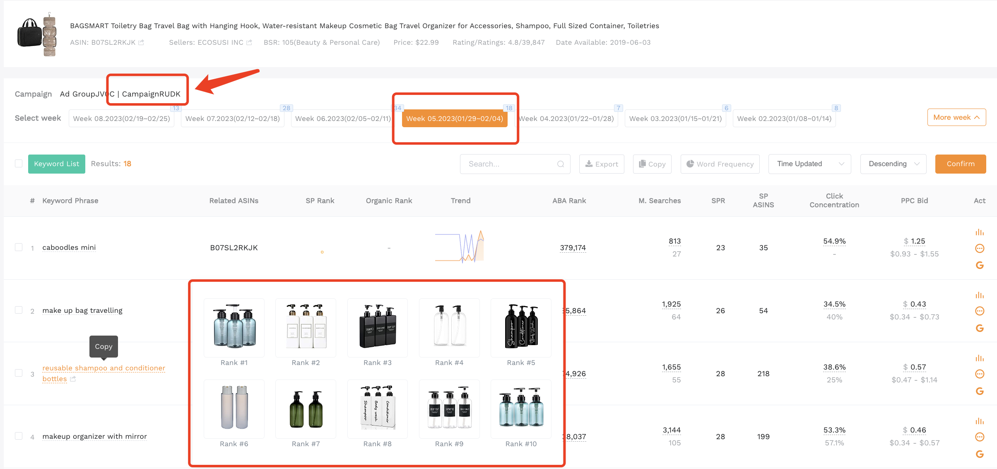Viewport: 997px width, 469px height.
Task: Open Rank #3 black bottles product thumbnail
Action: 377,327
